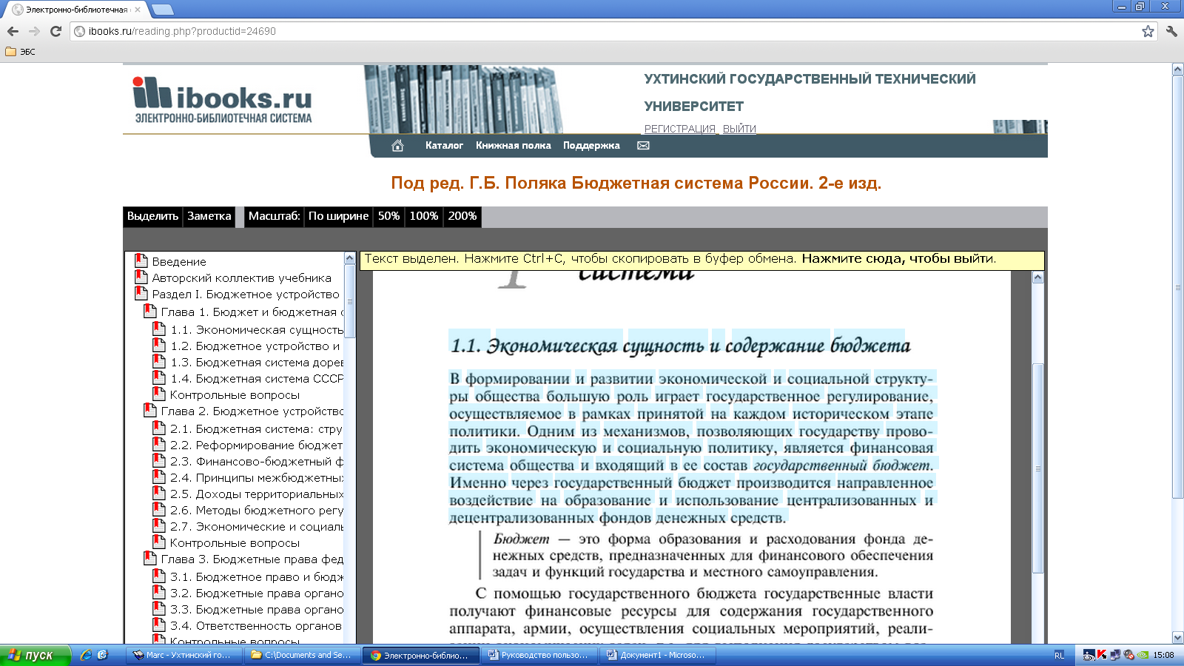
Task: Click the PDF icon beside Глава 2
Action: tap(150, 410)
